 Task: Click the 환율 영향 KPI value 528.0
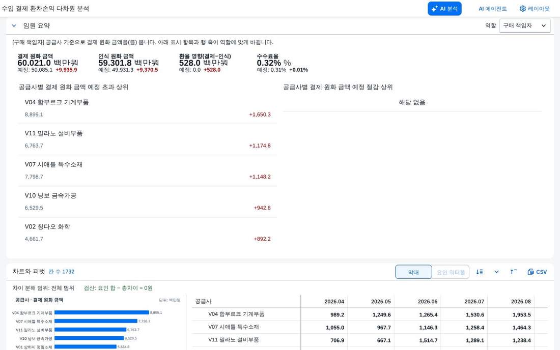pos(190,63)
